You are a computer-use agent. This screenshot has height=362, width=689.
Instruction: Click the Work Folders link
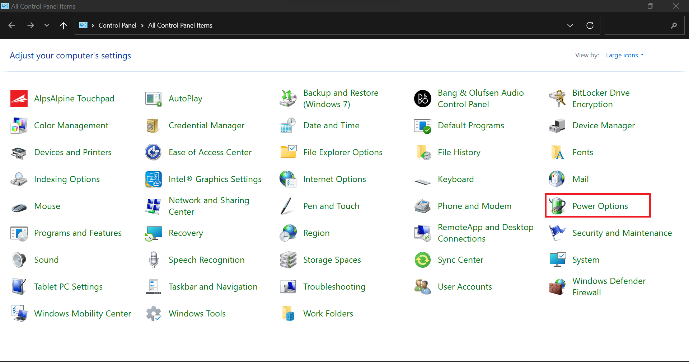[328, 314]
